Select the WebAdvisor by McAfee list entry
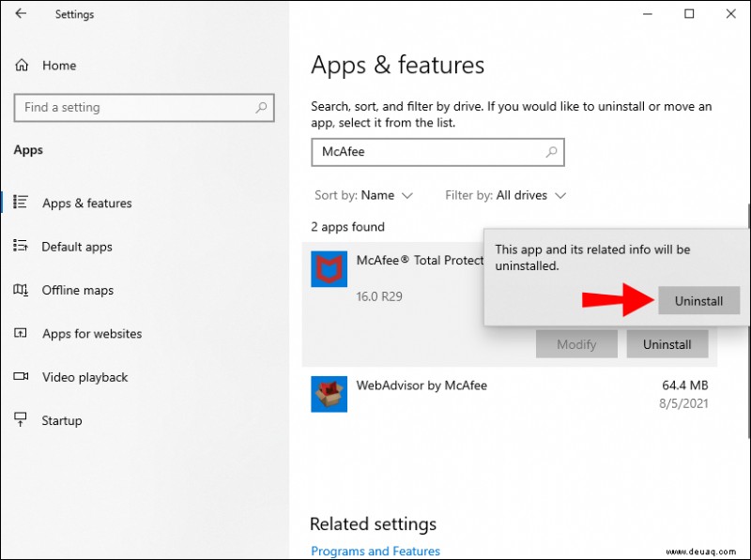The height and width of the screenshot is (560, 751). tap(510, 394)
